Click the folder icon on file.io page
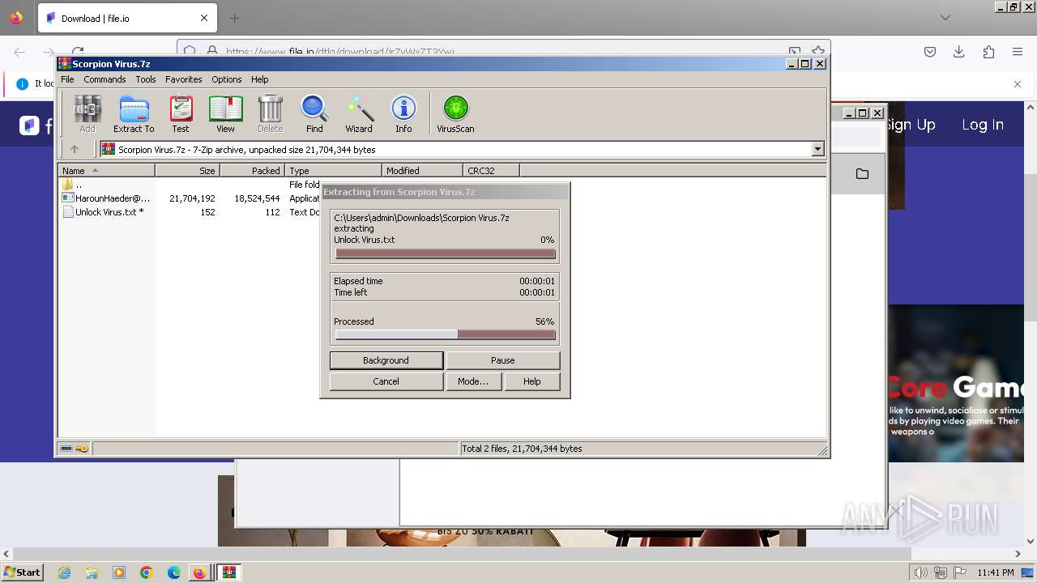1037x583 pixels. (862, 174)
